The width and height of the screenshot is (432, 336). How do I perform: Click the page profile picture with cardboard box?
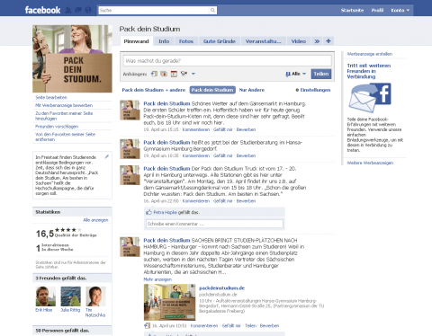[72, 58]
